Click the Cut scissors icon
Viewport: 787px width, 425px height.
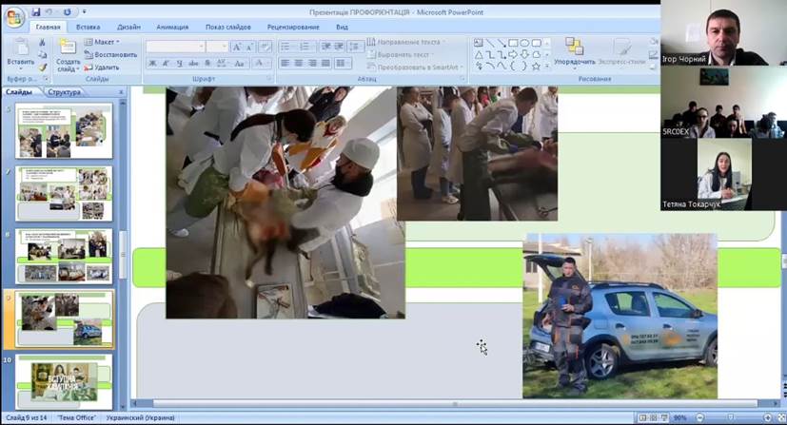43,43
